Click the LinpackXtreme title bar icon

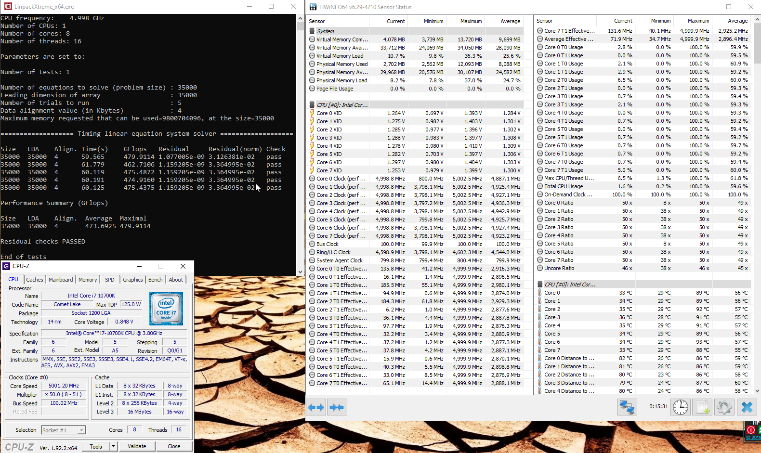[8, 7]
